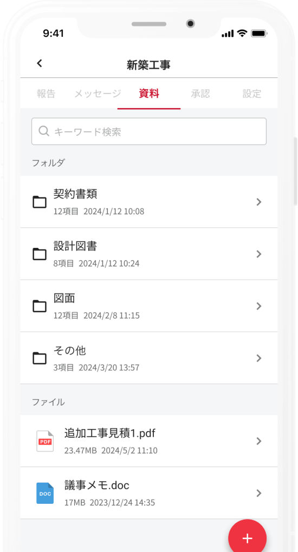Tap the 契約書類 folder icon
This screenshot has width=298, height=552.
(40, 202)
